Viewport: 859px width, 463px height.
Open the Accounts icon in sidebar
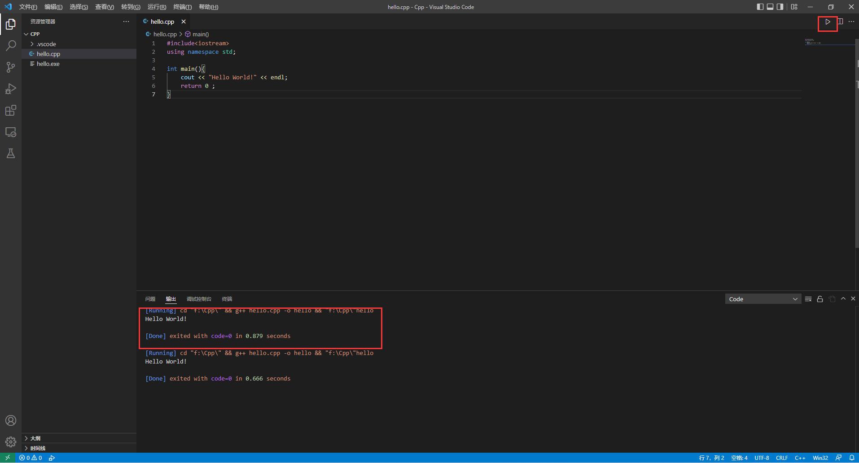coord(11,420)
